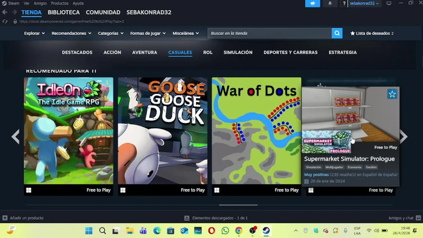Launch Opera browser from the taskbar

[211, 231]
